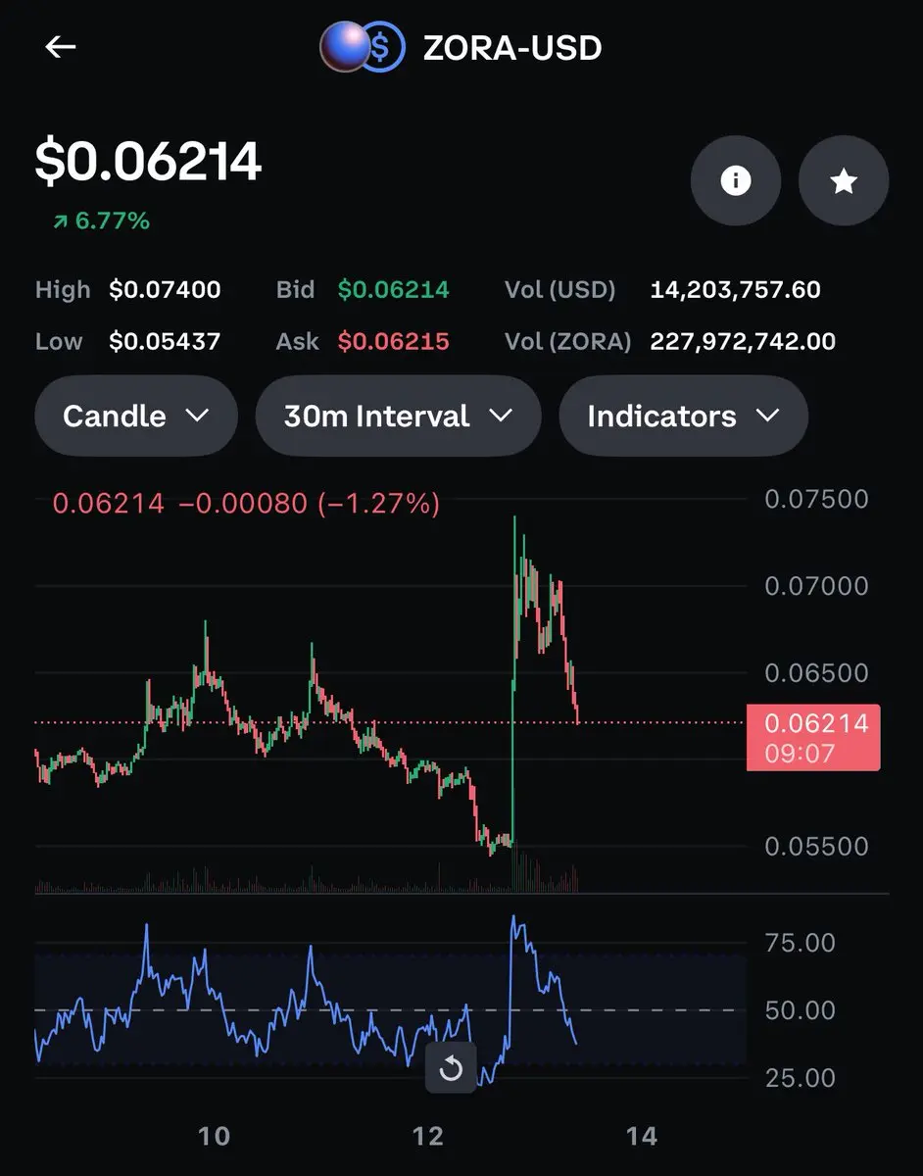Tap the red Ask price $0.06215
Viewport: 923px width, 1176px height.
(x=393, y=342)
